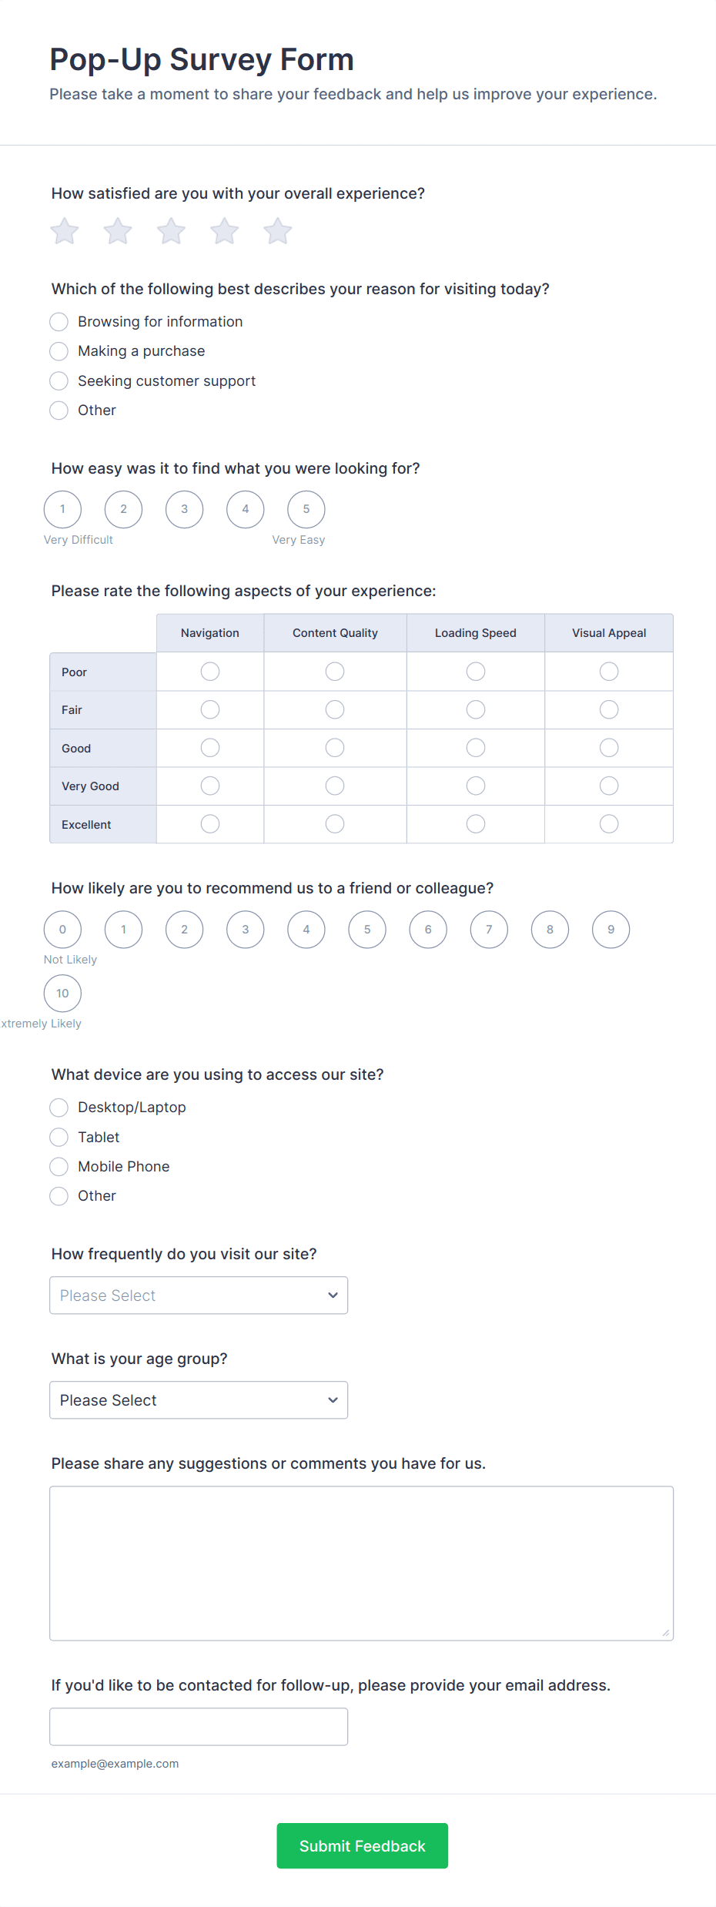Select the second satisfaction star

tap(118, 231)
